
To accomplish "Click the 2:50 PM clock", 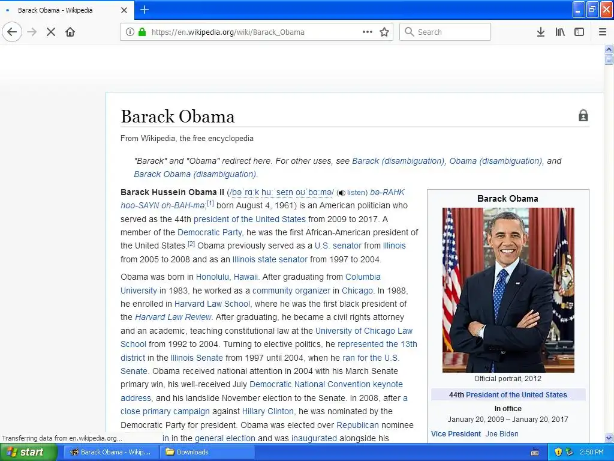I will pyautogui.click(x=592, y=452).
